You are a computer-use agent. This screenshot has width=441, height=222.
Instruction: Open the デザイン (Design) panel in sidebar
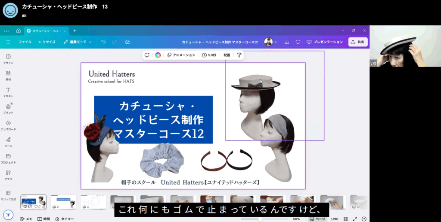coord(8,59)
